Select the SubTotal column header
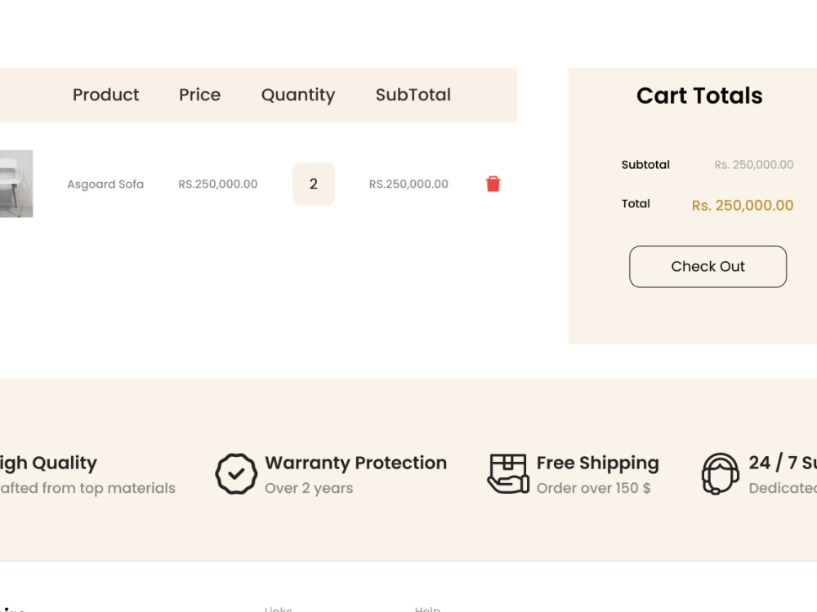The width and height of the screenshot is (817, 612). tap(413, 95)
